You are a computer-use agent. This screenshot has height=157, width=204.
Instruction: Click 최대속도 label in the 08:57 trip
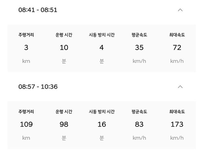(177, 112)
